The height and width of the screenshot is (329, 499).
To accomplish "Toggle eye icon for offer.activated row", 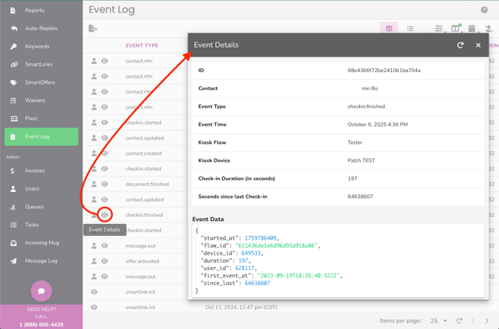I will click(105, 261).
